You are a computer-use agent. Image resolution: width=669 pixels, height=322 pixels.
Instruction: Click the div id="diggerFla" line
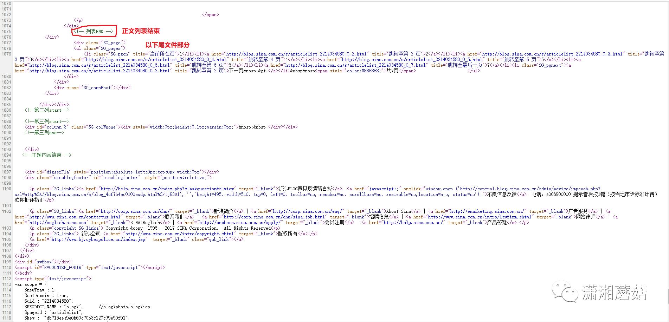pos(122,172)
